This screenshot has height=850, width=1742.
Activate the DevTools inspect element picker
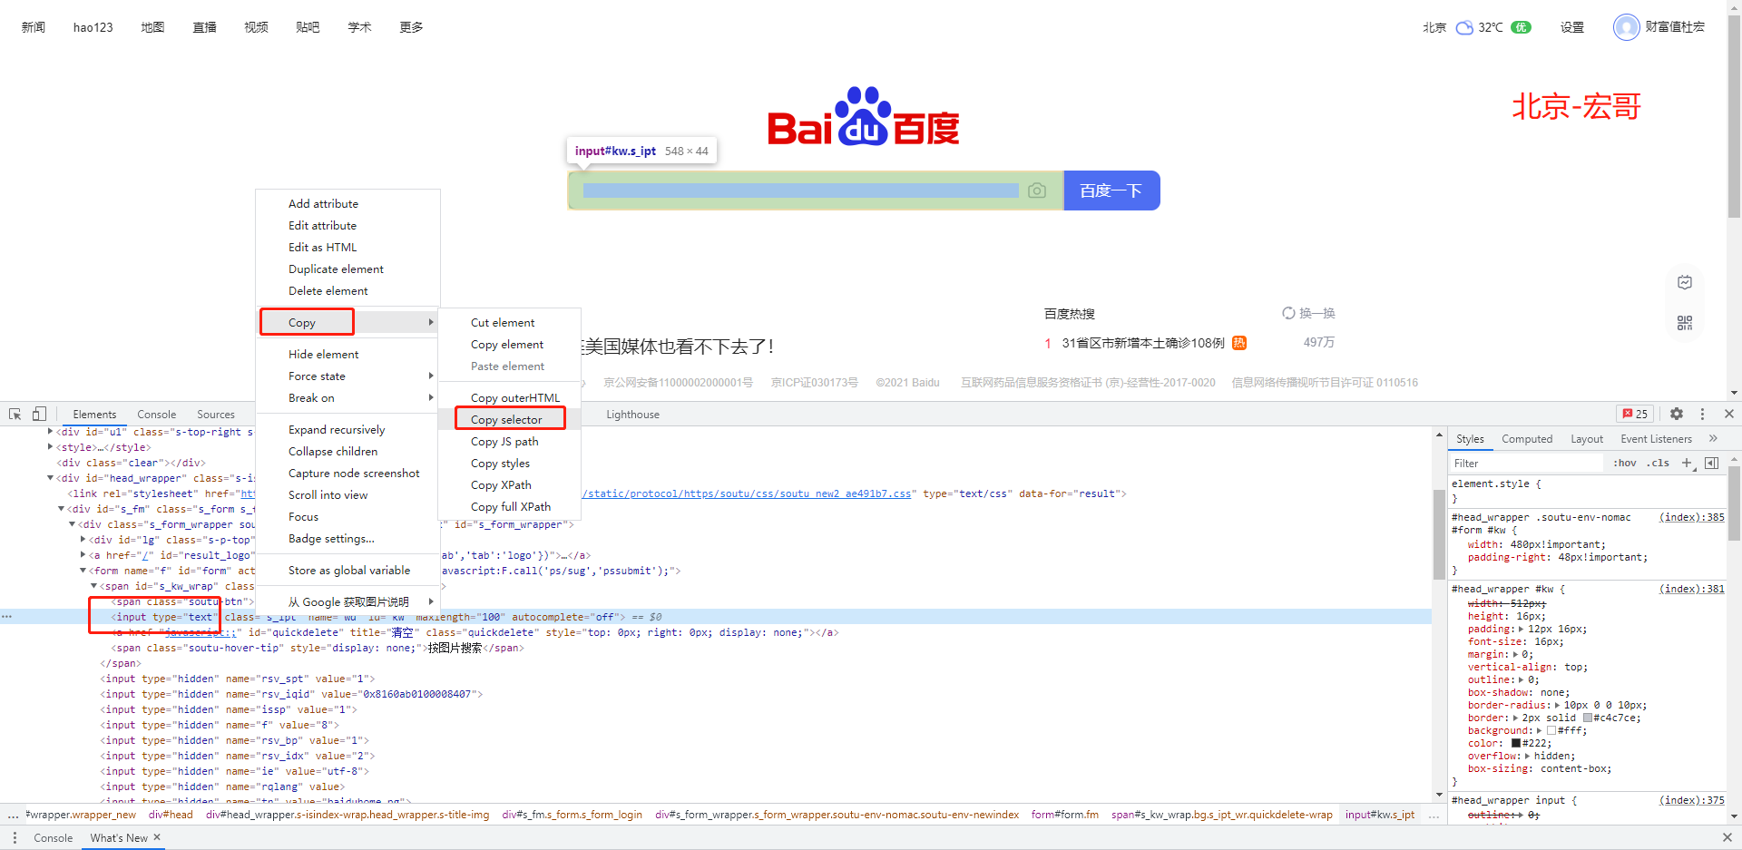(x=15, y=414)
